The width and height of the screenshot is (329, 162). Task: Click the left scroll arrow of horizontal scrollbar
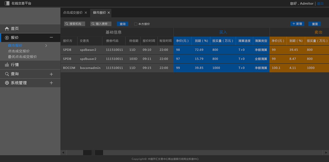(x=63, y=152)
